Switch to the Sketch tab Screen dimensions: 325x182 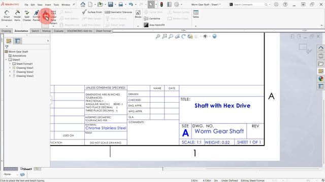35,31
